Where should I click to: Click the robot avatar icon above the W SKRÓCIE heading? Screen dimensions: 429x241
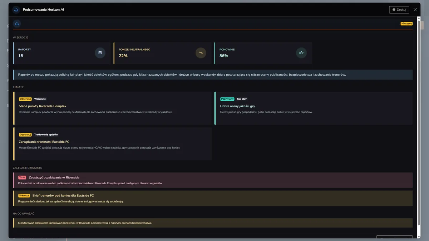(16, 24)
